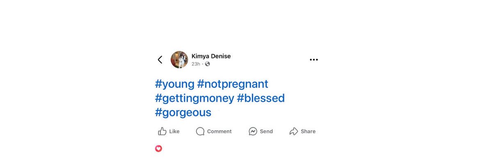The height and width of the screenshot is (159, 480).
Task: Open the #gorgeous hashtag
Action: [x=183, y=113]
